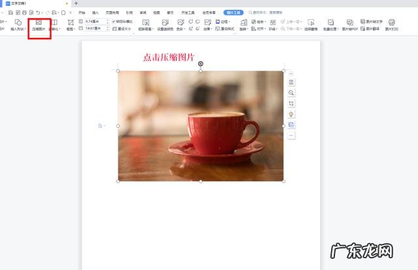418x270 pixels.
Task: Click the increase contrast icon next to 色彩
Action: tap(191, 22)
